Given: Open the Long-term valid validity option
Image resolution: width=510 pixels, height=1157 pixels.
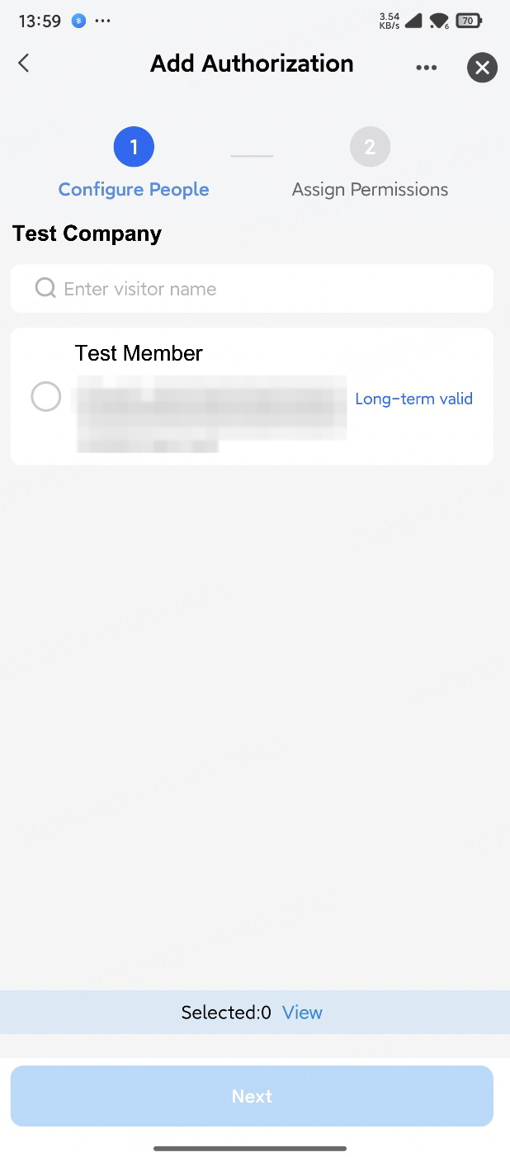Looking at the screenshot, I should pos(413,399).
